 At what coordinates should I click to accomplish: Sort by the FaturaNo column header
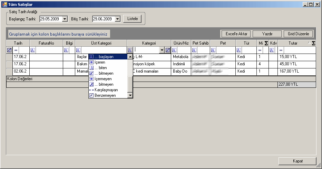[46, 43]
